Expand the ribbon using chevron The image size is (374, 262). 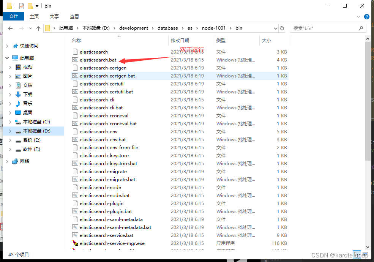point(358,17)
